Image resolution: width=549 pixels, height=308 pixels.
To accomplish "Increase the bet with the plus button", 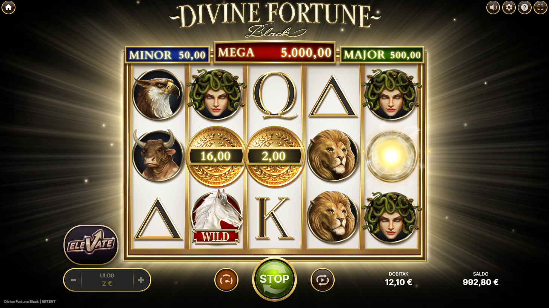I will click(x=141, y=280).
